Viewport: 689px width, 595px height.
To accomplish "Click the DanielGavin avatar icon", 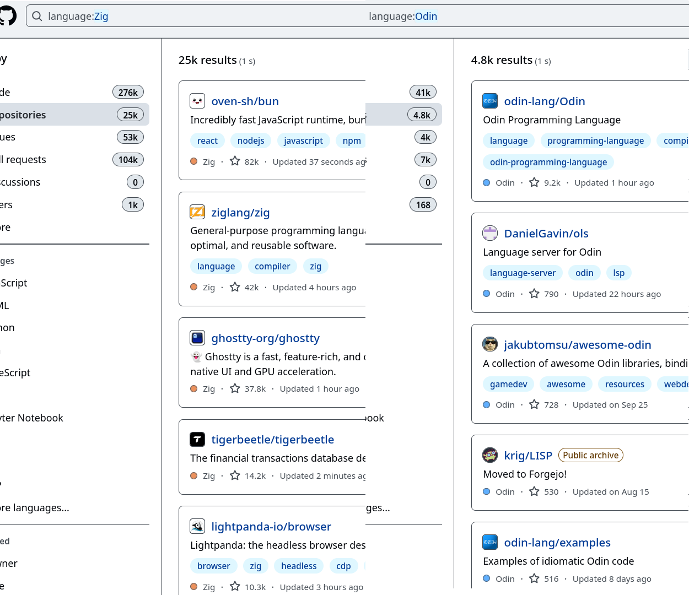I will click(x=490, y=233).
